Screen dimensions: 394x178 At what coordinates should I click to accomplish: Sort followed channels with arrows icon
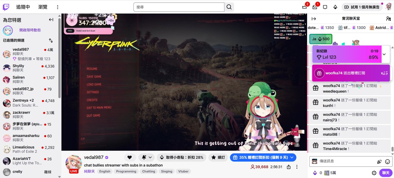click(x=51, y=41)
